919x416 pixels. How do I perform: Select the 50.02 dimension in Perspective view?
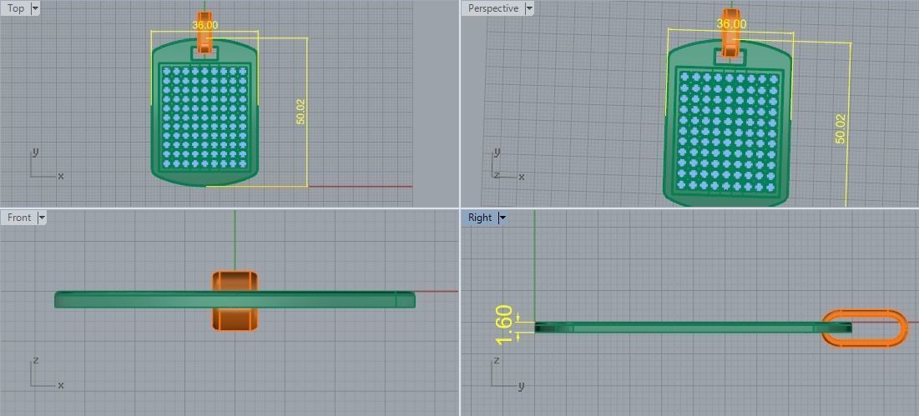[x=840, y=128]
